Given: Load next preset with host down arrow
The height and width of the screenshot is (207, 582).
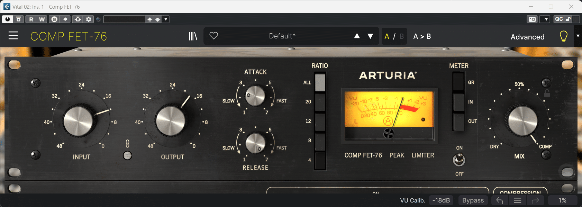Looking at the screenshot, I should point(158,19).
